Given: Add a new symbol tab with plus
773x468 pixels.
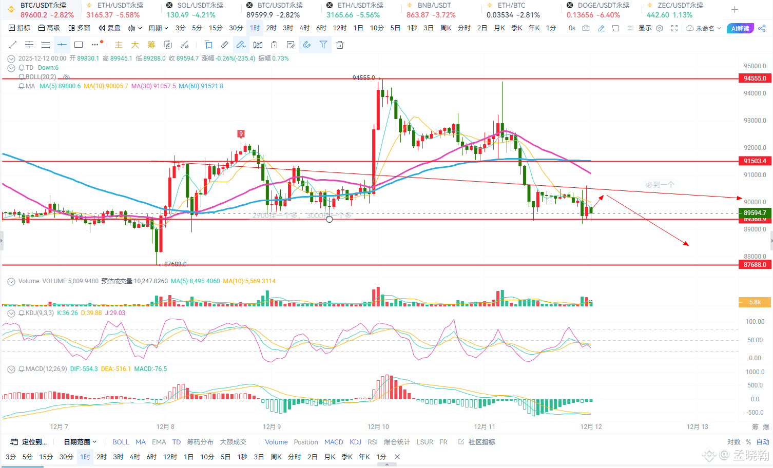Looking at the screenshot, I should point(735,10).
